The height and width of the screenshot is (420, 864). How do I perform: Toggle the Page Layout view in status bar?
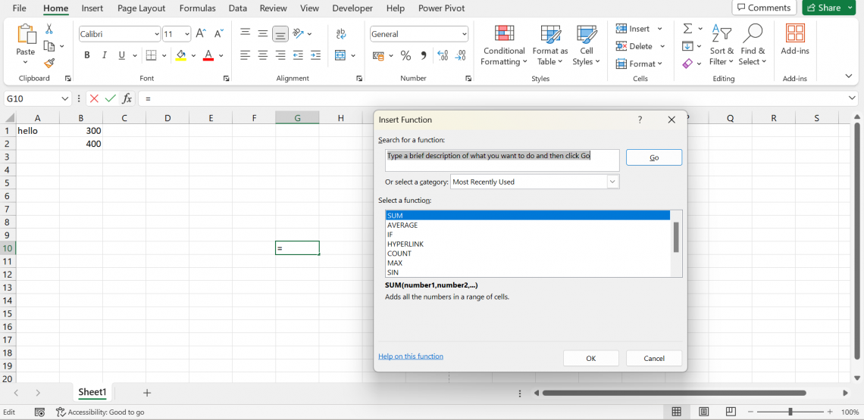pos(704,412)
